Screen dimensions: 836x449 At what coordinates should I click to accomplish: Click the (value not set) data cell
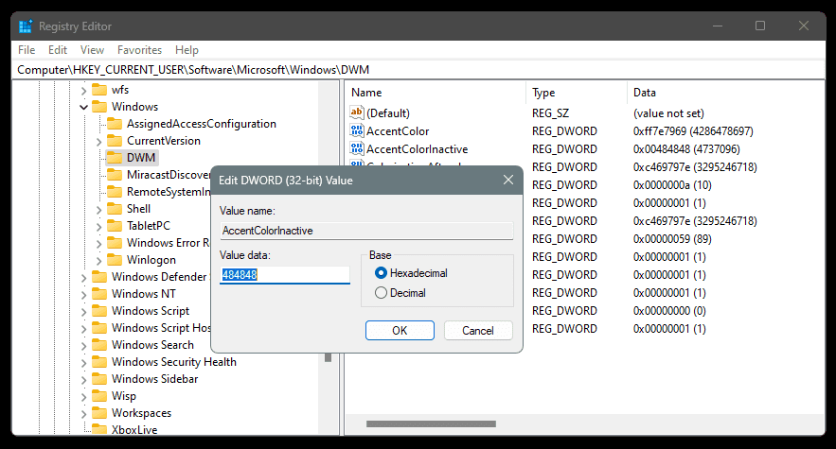point(668,112)
